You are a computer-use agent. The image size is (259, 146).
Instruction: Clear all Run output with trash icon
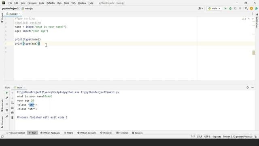point(13,118)
